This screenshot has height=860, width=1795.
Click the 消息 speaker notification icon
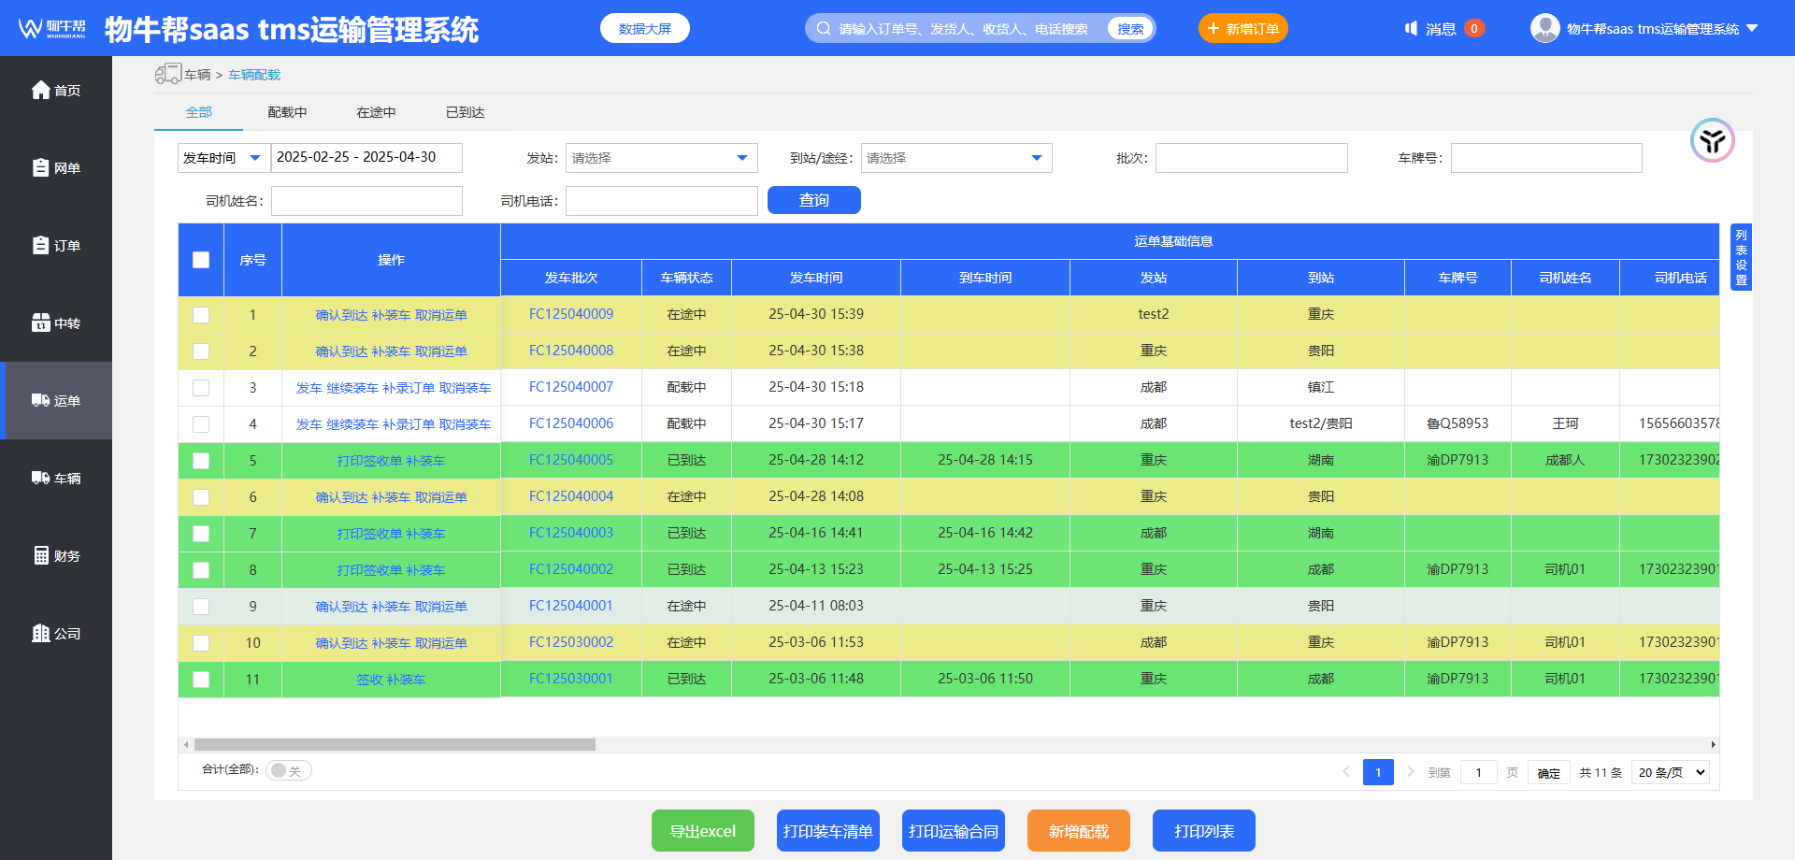[1412, 29]
